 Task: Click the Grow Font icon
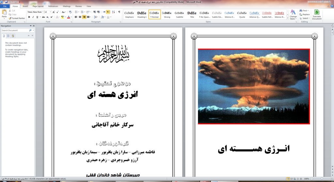pos(54,12)
